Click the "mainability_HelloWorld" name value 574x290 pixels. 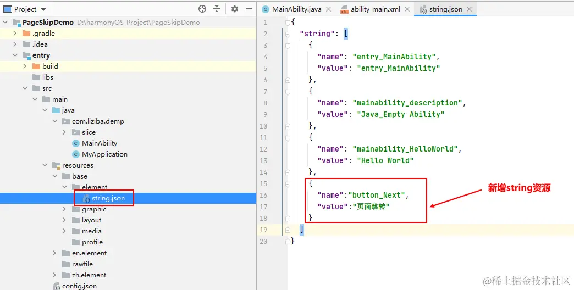405,149
